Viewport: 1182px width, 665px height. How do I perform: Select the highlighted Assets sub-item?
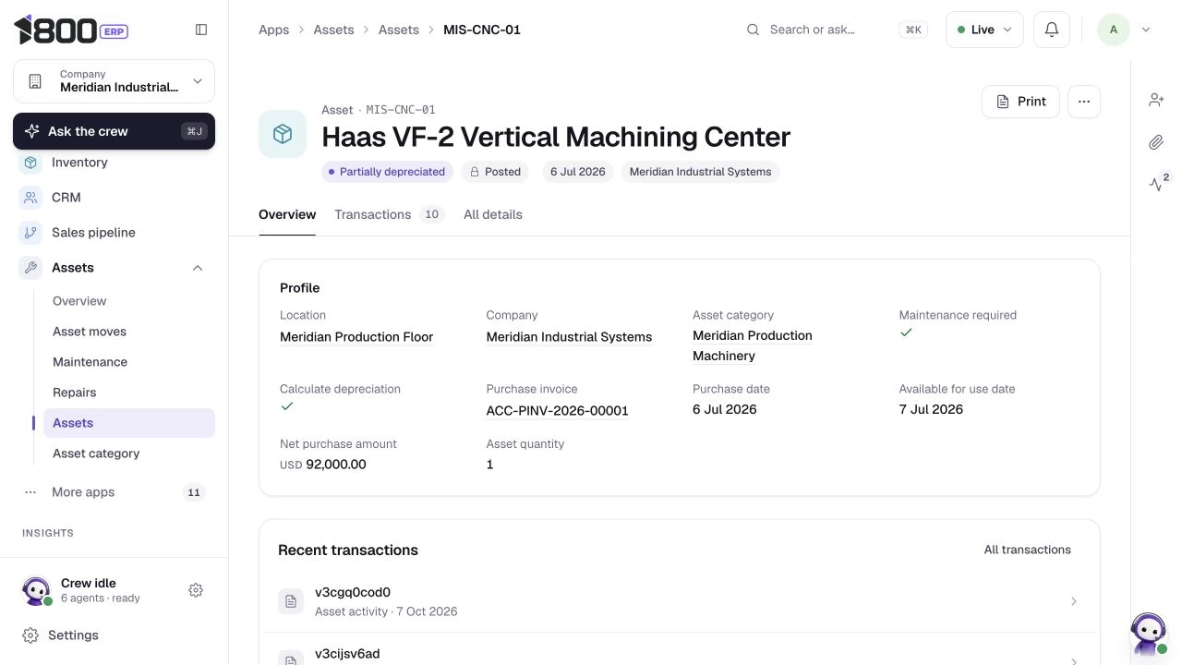coord(128,423)
